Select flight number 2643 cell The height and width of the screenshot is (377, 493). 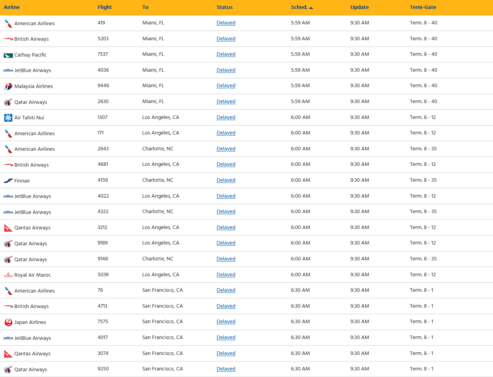[x=103, y=149]
